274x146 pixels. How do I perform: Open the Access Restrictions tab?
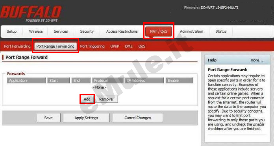[x=122, y=31]
